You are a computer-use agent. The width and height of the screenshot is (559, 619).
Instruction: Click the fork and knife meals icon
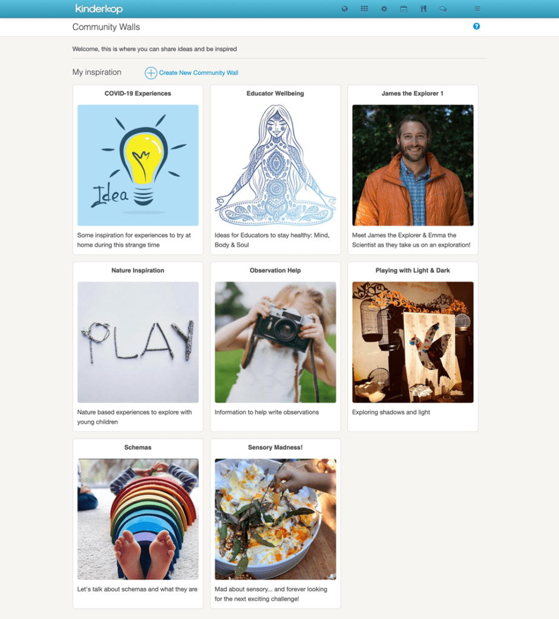pos(423,8)
